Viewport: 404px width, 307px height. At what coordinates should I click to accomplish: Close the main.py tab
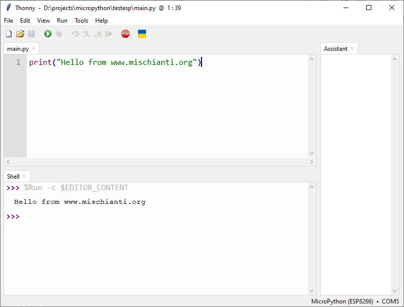tap(34, 49)
